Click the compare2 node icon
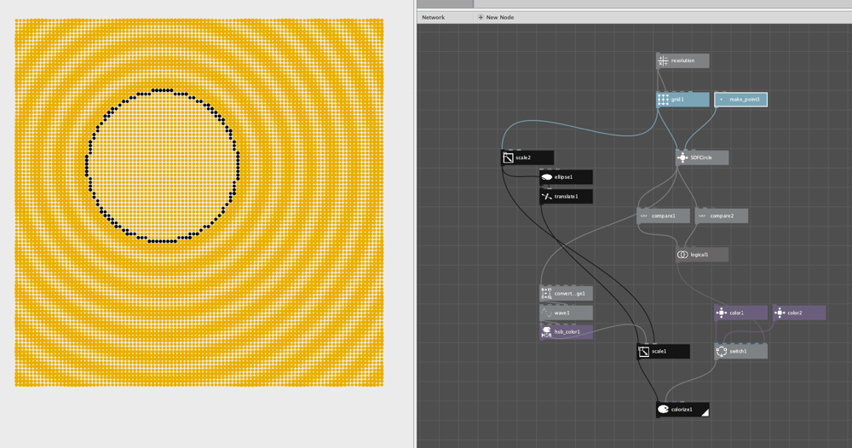The width and height of the screenshot is (852, 448). [x=702, y=216]
